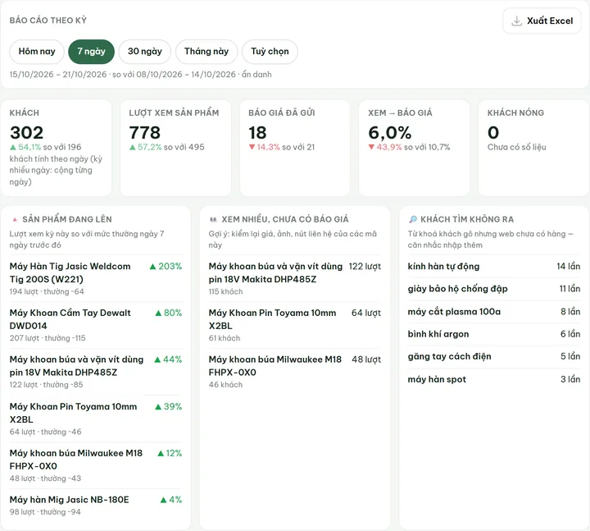
Task: Click the Báo cáo theo kỳ heading
Action: tap(48, 21)
